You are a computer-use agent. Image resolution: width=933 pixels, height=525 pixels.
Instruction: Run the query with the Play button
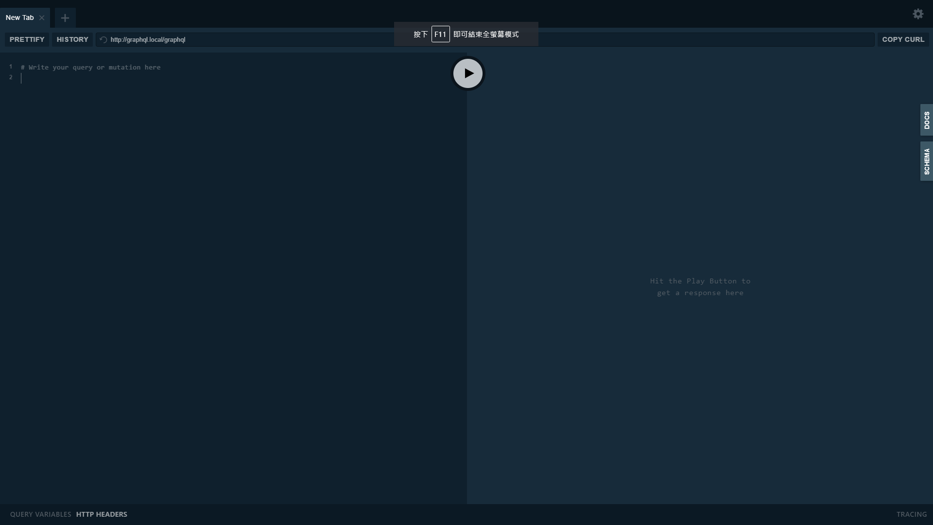[467, 73]
